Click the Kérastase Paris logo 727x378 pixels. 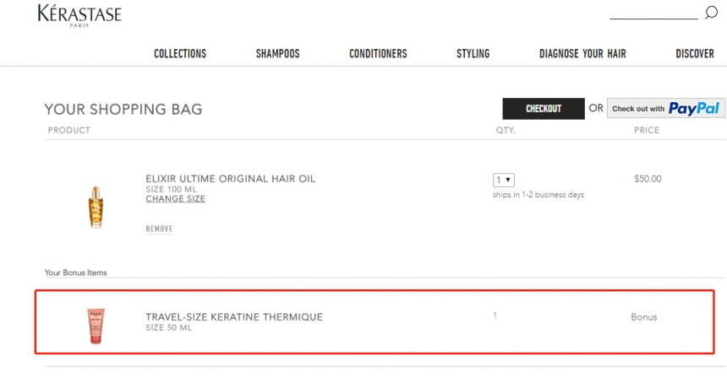coord(79,15)
